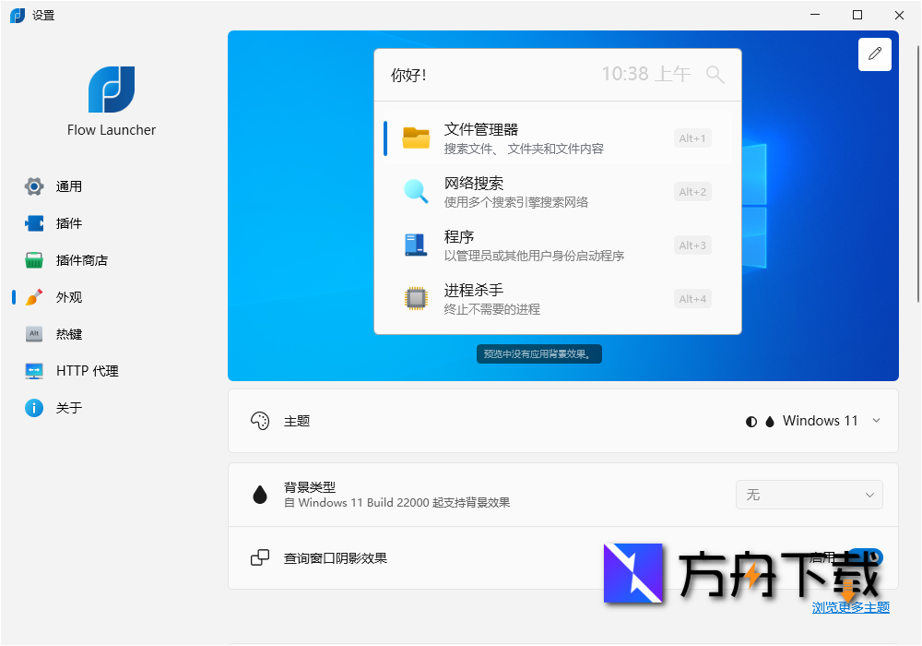Click the book icon beside 程序

pyautogui.click(x=416, y=245)
